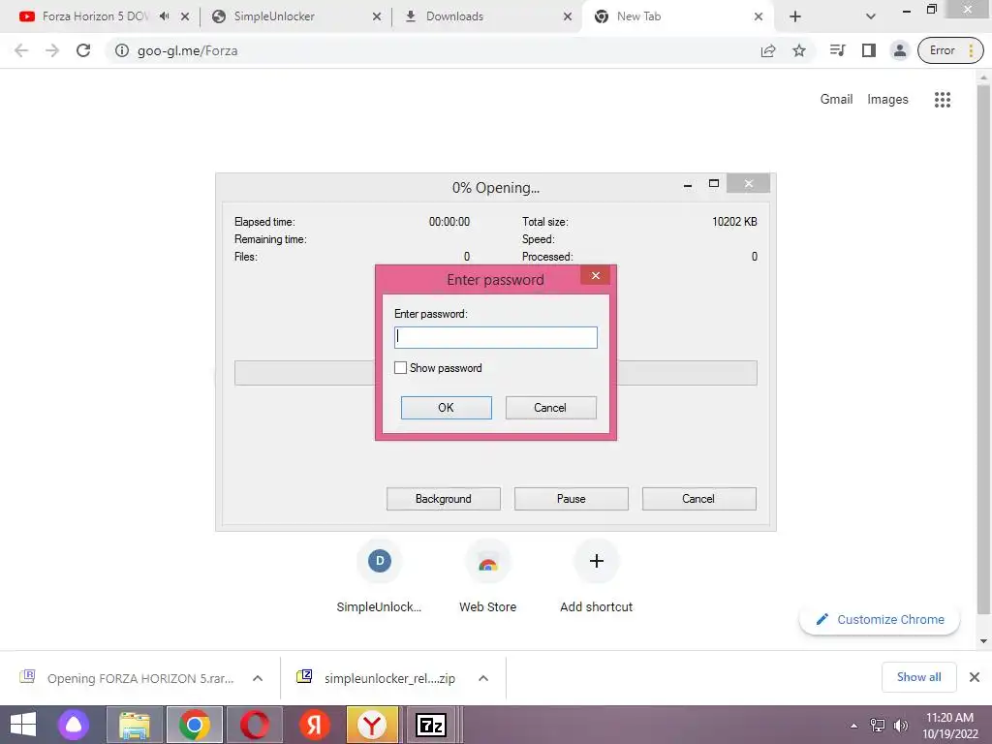Switch to the SimpleUnlocker tab

[274, 16]
